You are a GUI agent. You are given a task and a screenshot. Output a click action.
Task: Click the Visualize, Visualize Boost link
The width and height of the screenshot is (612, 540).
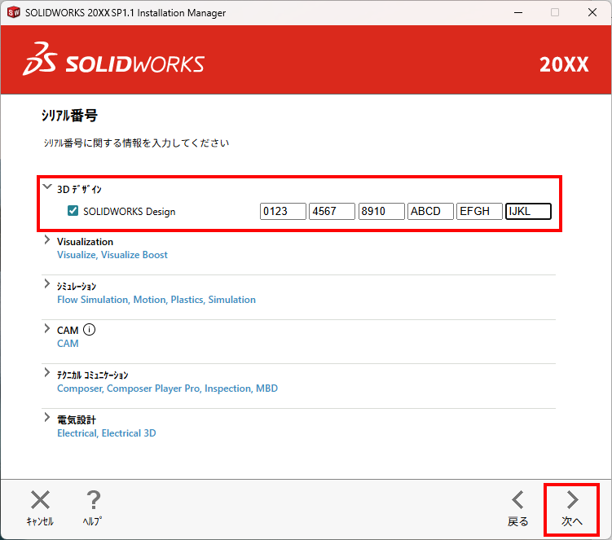click(x=112, y=255)
